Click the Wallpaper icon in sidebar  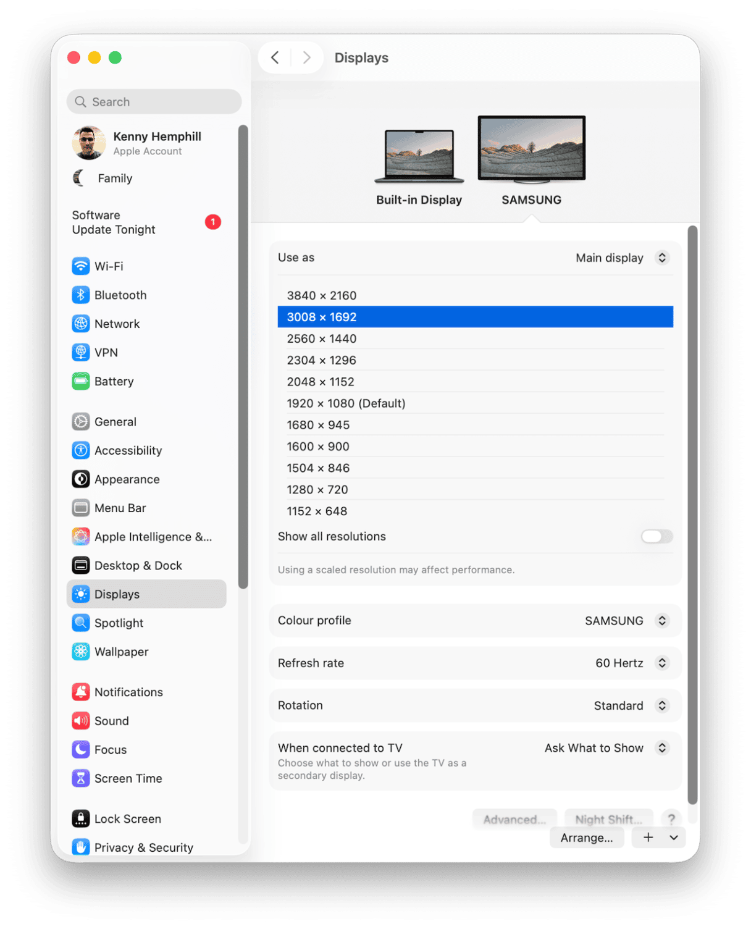80,652
